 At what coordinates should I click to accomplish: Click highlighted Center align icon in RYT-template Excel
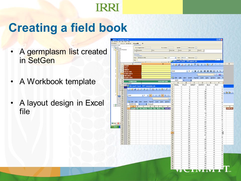[162, 96]
